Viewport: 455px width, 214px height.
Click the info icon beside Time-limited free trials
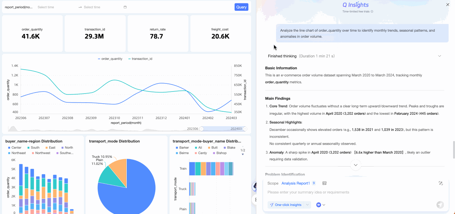tap(372, 11)
